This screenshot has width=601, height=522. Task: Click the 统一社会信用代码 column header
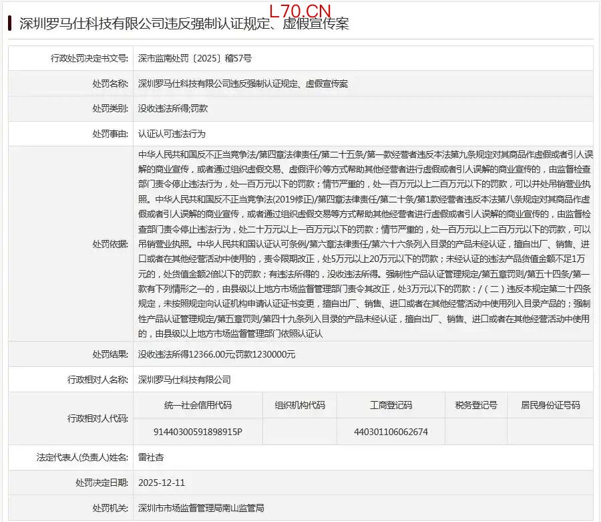coord(198,405)
